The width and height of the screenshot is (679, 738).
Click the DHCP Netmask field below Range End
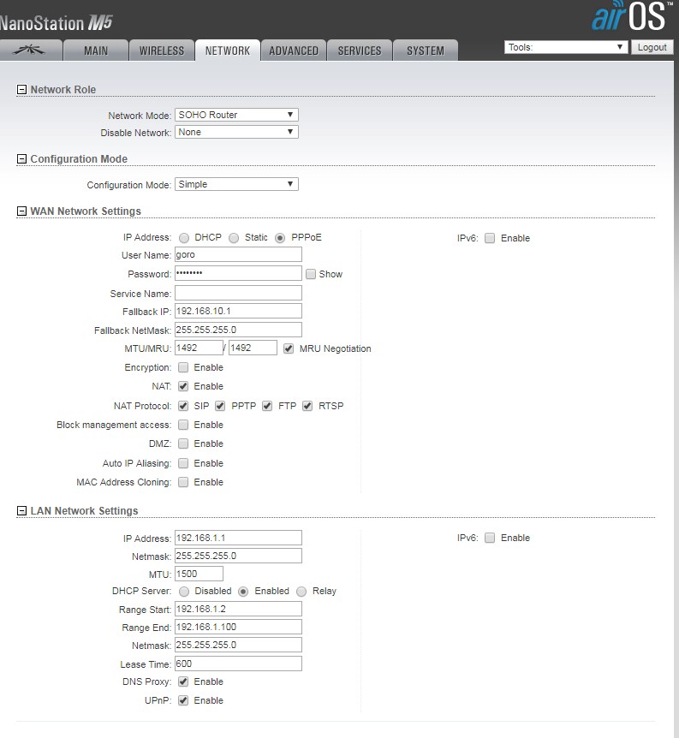[x=238, y=645]
